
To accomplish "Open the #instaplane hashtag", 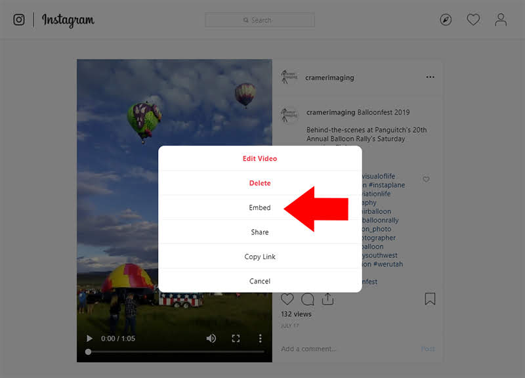I will [x=387, y=185].
